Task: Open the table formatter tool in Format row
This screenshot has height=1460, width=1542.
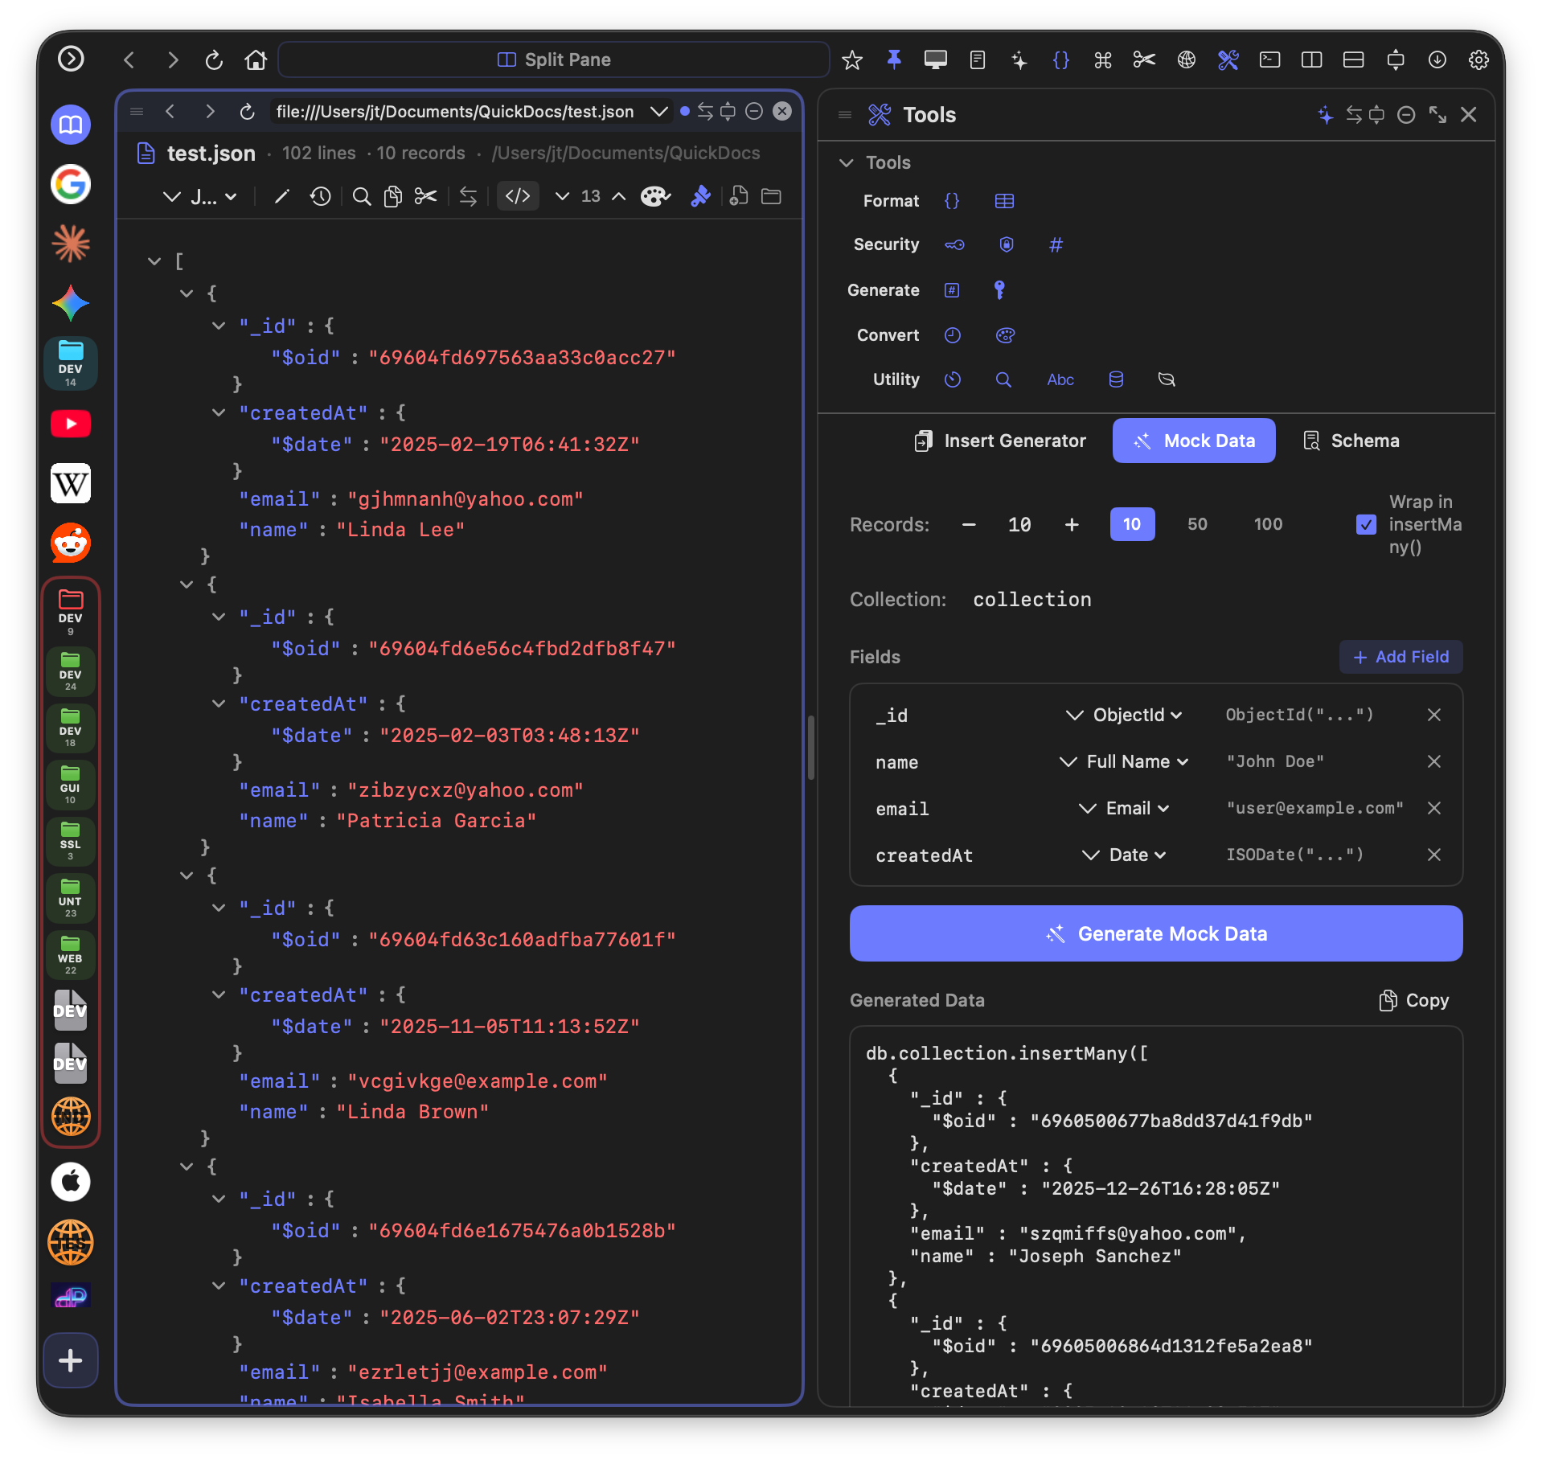Action: [x=1003, y=201]
